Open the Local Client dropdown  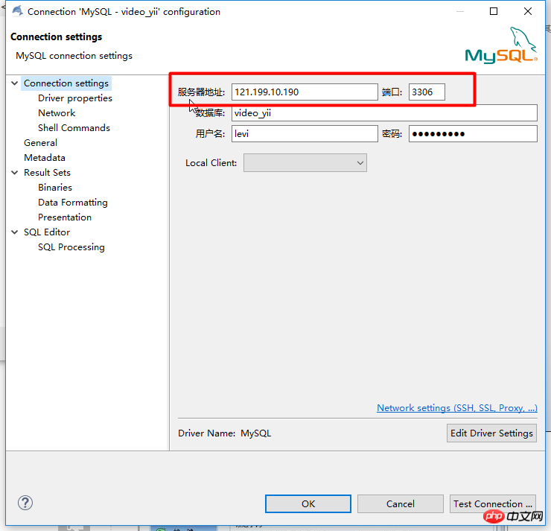305,162
